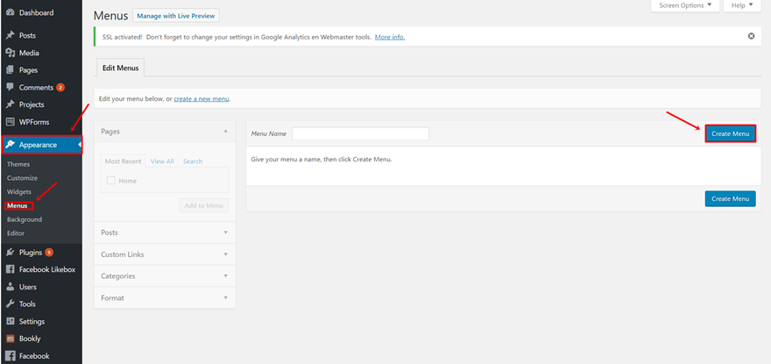Click the Comments speech bubble icon
This screenshot has width=771, height=364.
tap(10, 88)
